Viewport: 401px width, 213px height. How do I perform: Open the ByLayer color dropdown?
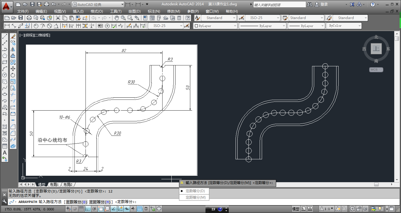(x=216, y=26)
